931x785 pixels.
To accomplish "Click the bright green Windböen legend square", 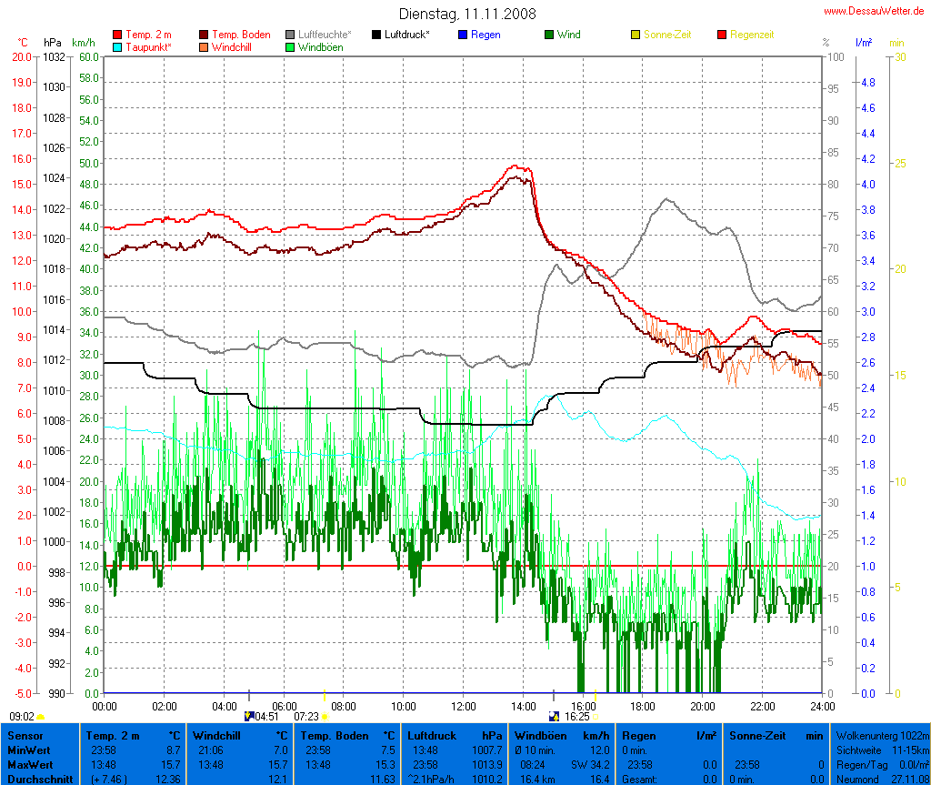I will click(290, 46).
